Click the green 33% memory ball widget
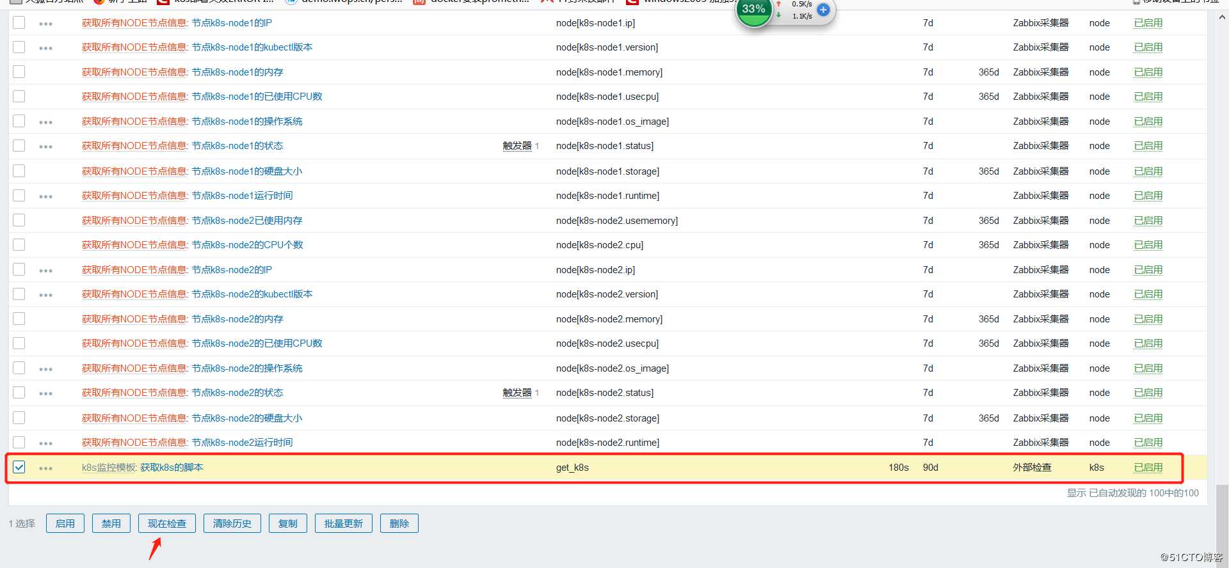Image resolution: width=1229 pixels, height=568 pixels. click(x=753, y=10)
